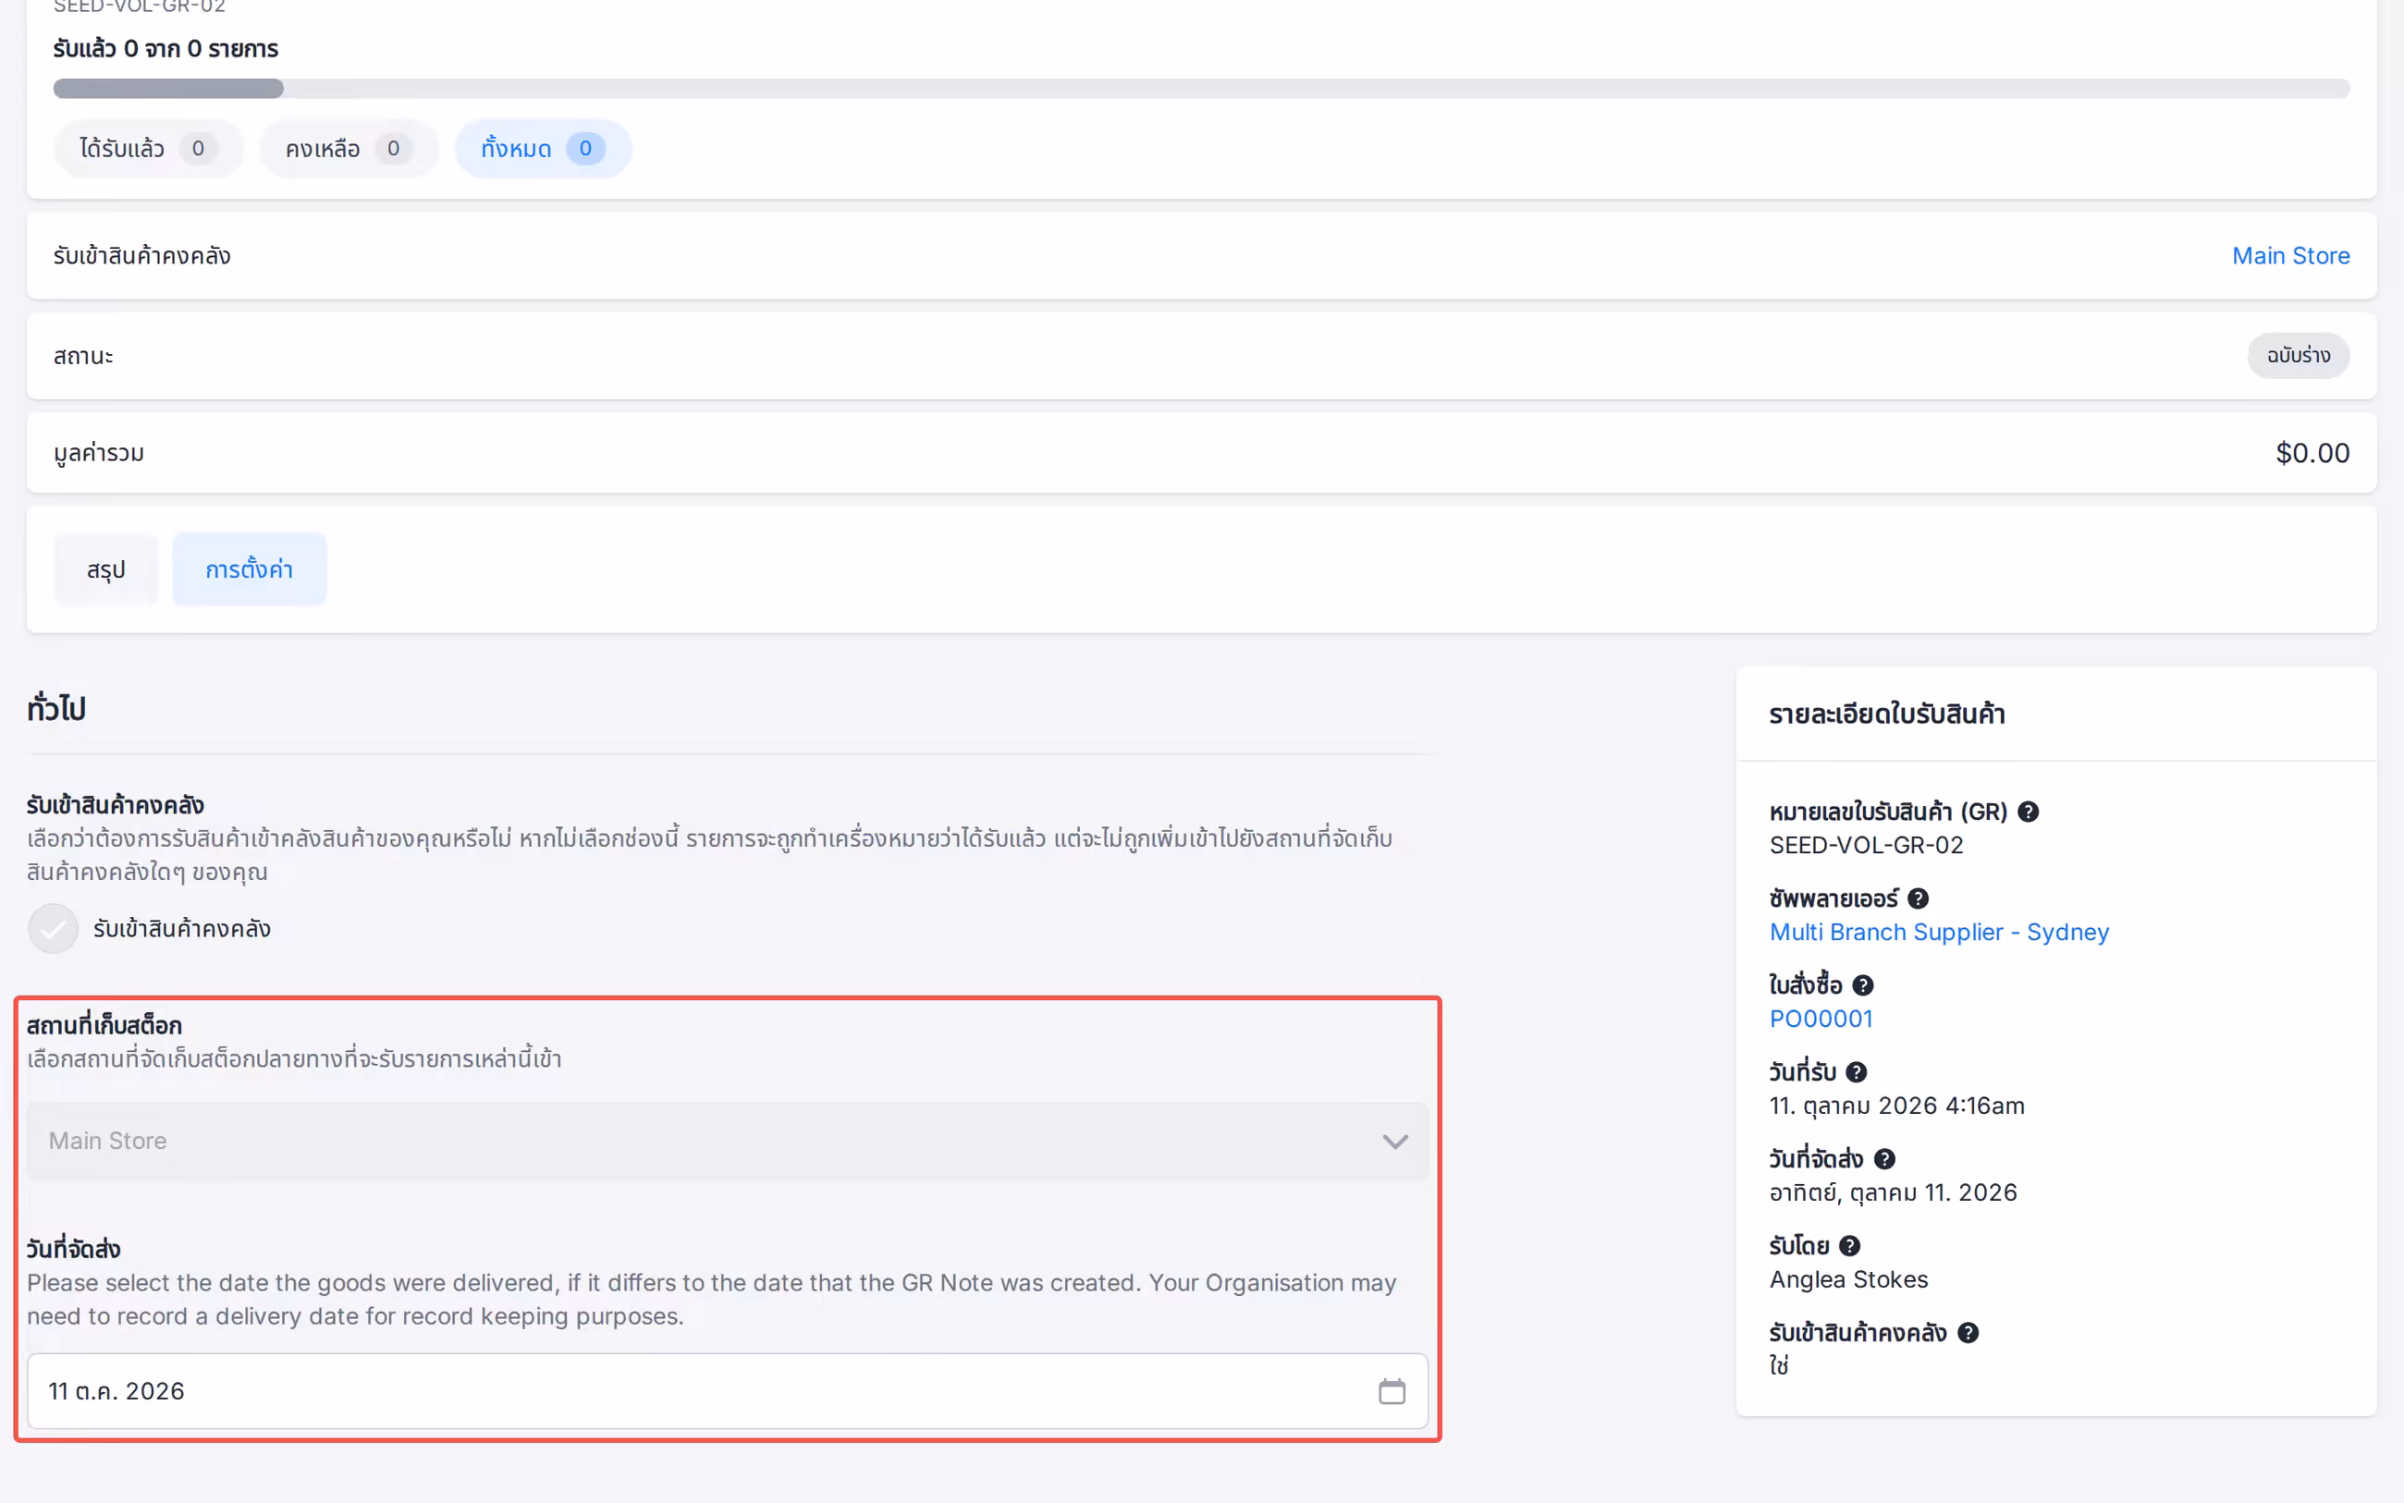
Task: Click the รายละเอียดใบรับสินค้า panel heading
Action: [1886, 714]
